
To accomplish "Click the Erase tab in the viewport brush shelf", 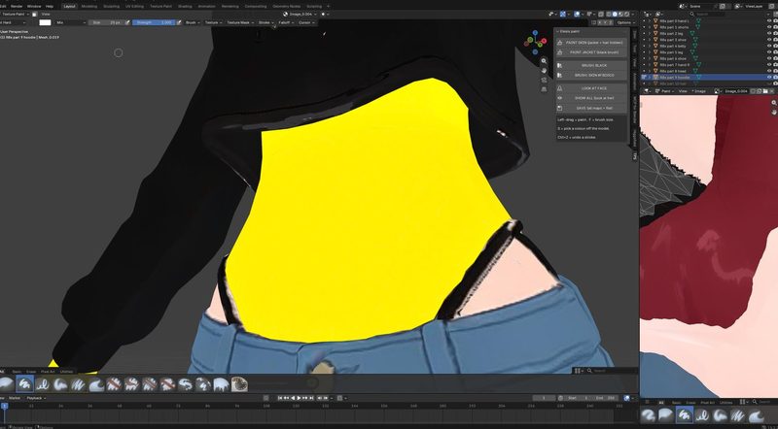I will [x=31, y=371].
